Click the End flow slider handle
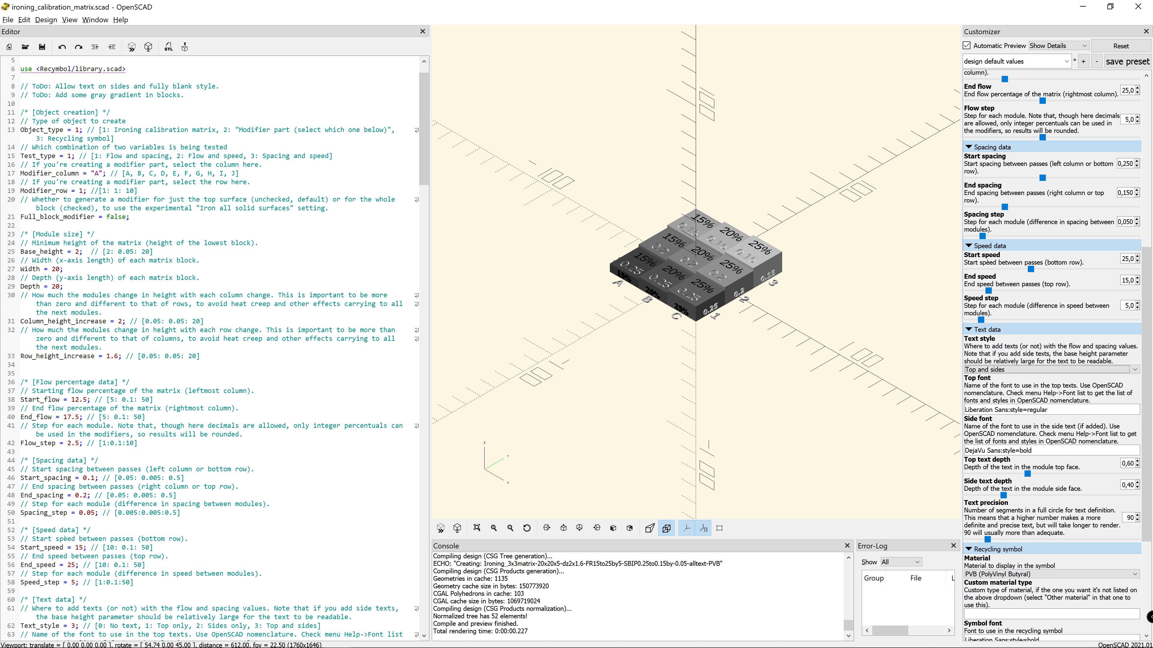1153x648 pixels. [x=1043, y=100]
